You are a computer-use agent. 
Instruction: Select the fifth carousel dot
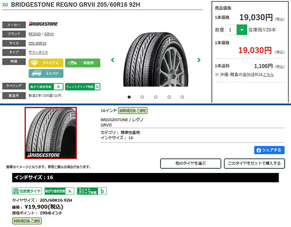pos(182,97)
